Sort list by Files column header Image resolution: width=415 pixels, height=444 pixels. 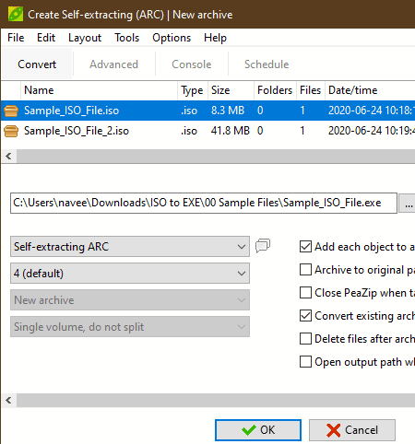pos(311,90)
